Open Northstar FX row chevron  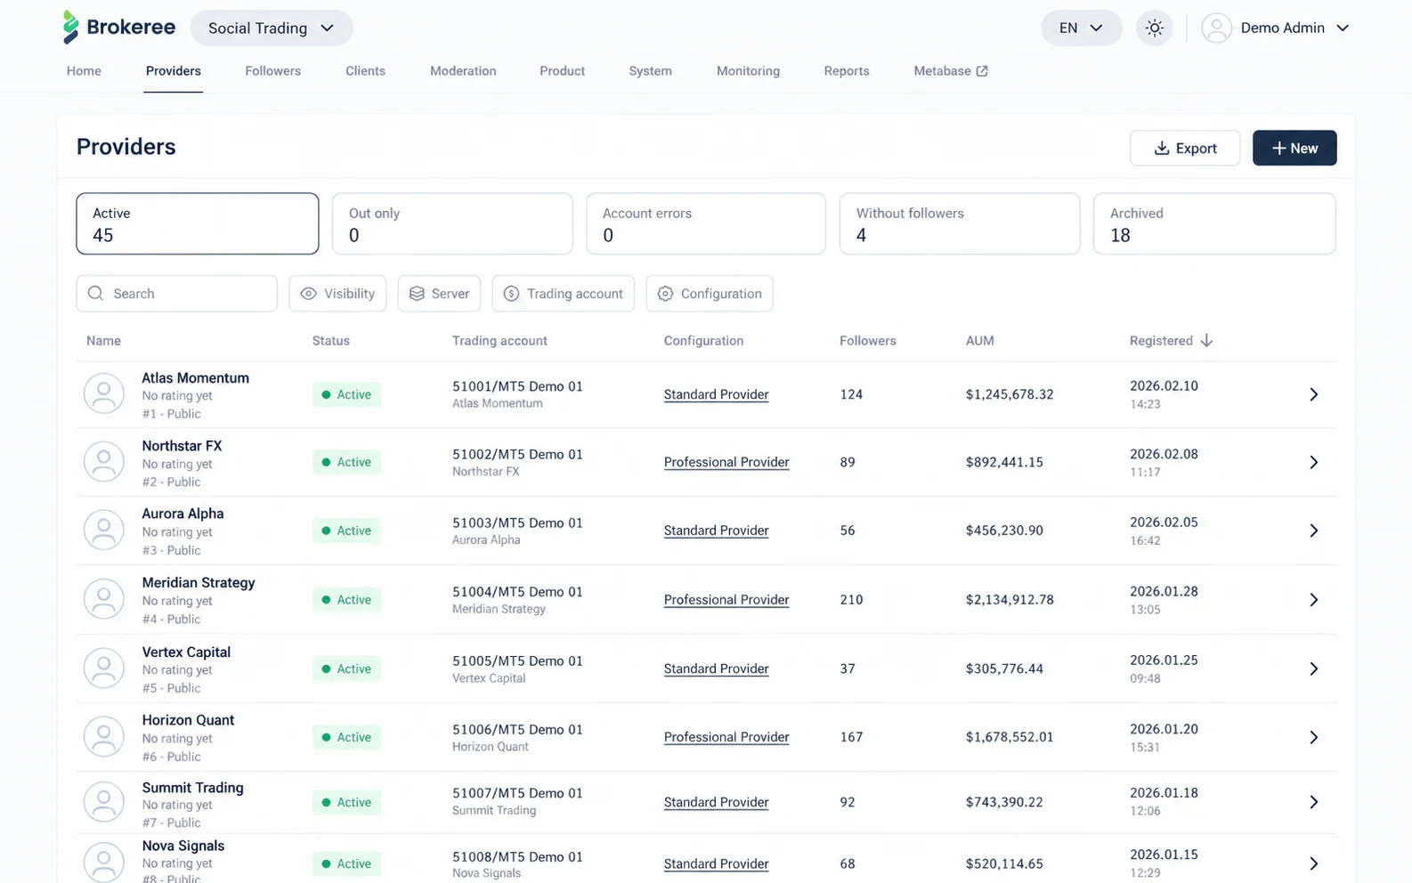point(1313,463)
